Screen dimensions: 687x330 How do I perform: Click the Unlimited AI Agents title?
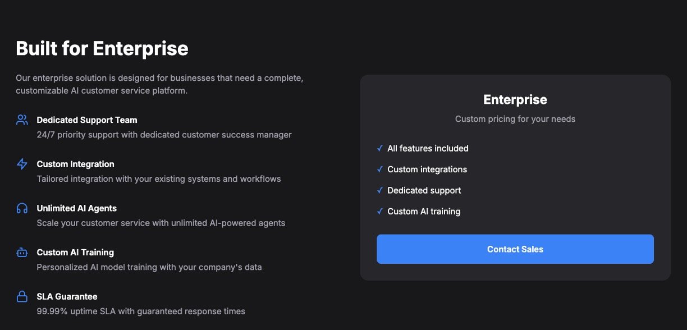76,208
